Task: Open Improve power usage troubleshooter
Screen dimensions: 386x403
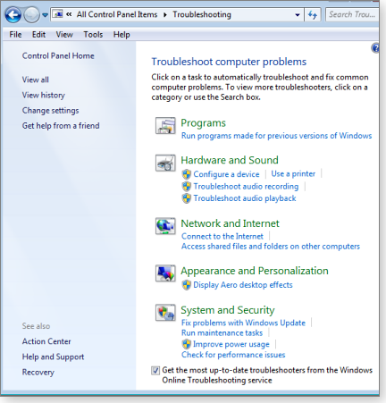Action: pos(231,344)
